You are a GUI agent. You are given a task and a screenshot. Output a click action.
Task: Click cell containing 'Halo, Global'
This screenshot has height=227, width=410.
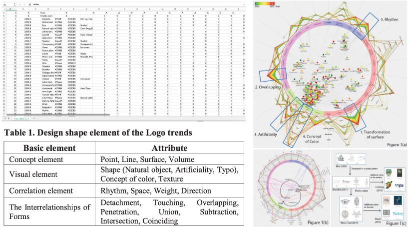86,35
